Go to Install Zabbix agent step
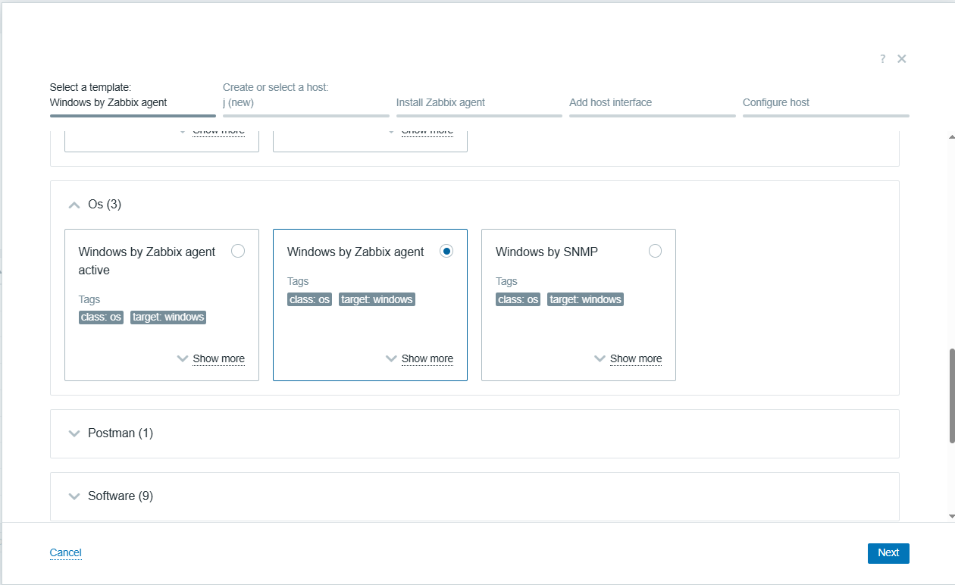Viewport: 955px width, 585px height. (479, 103)
